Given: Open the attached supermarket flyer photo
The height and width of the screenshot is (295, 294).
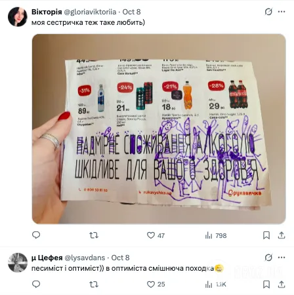Looking at the screenshot, I should pos(159,129).
